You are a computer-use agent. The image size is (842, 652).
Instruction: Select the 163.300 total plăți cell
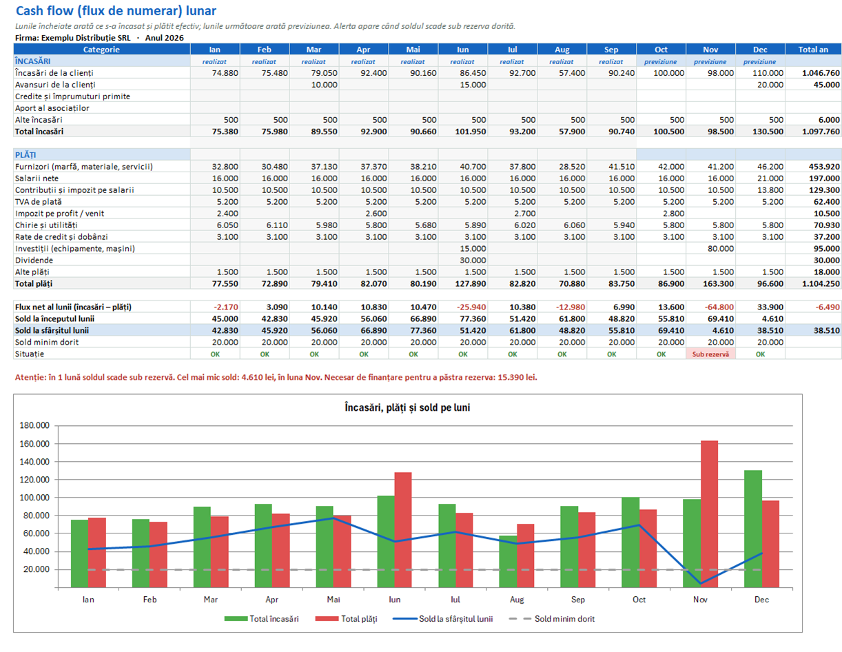pyautogui.click(x=710, y=283)
